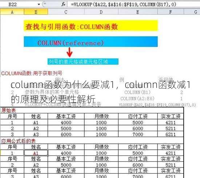Image resolution: width=200 pixels, height=178 pixels.
Task: Select column header E
Action: tap(138, 12)
